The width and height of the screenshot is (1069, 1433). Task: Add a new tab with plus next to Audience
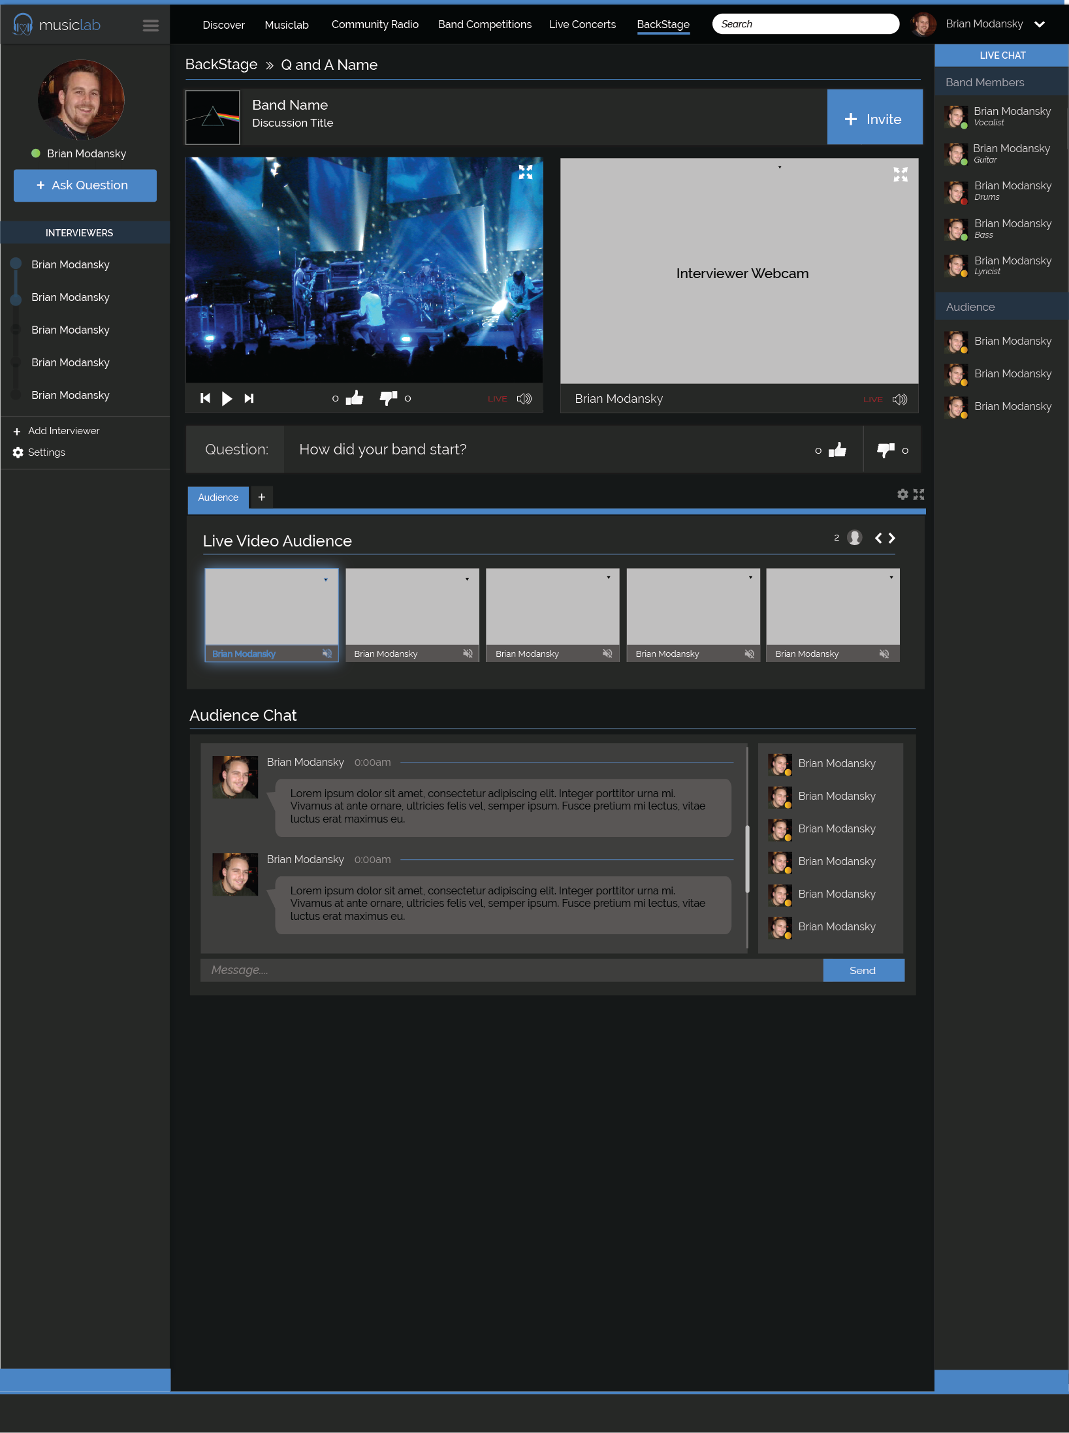point(262,497)
